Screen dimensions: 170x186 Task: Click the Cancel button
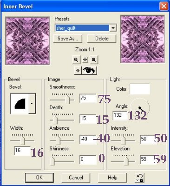[x=76, y=178]
